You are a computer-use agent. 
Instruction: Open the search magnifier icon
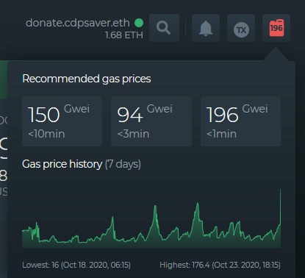(x=164, y=28)
